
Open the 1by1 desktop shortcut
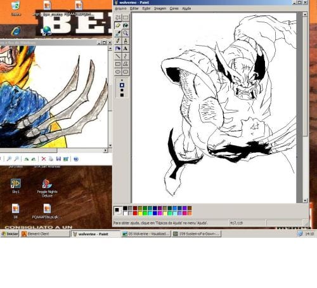click(16, 186)
